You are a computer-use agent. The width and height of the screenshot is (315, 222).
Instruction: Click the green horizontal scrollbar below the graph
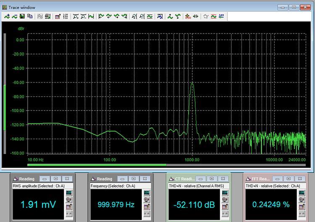[97, 165]
